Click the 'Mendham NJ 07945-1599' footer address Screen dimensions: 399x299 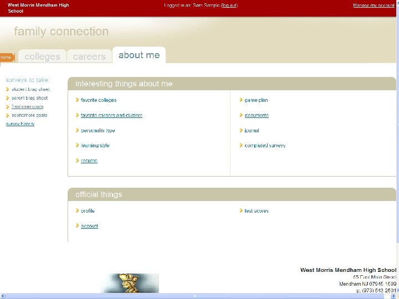(368, 283)
